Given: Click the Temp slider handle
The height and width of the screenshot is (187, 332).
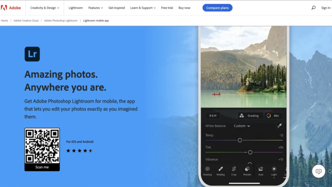Looking at the screenshot, I should [239, 140].
